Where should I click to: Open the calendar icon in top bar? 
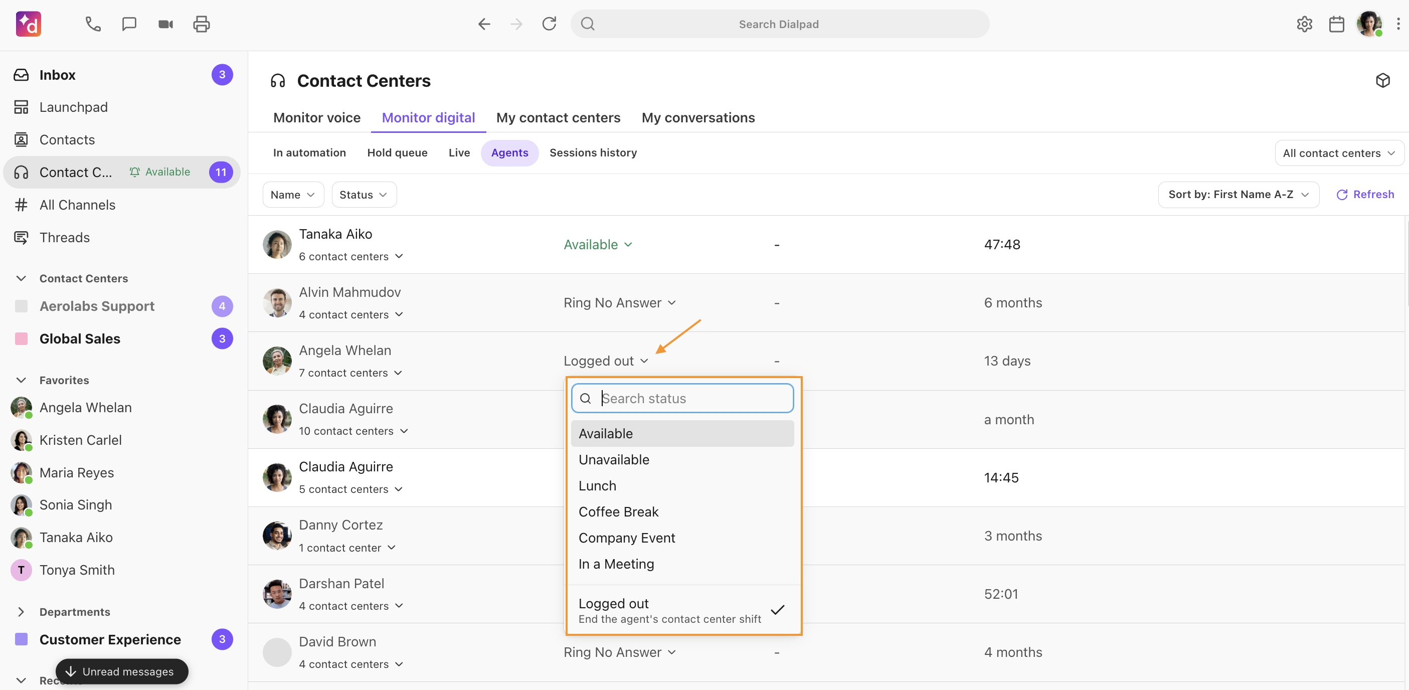[1336, 24]
